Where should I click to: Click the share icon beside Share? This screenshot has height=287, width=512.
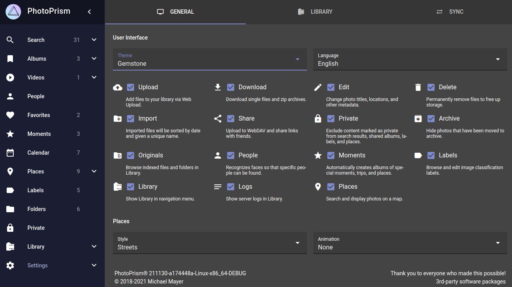pyautogui.click(x=218, y=119)
